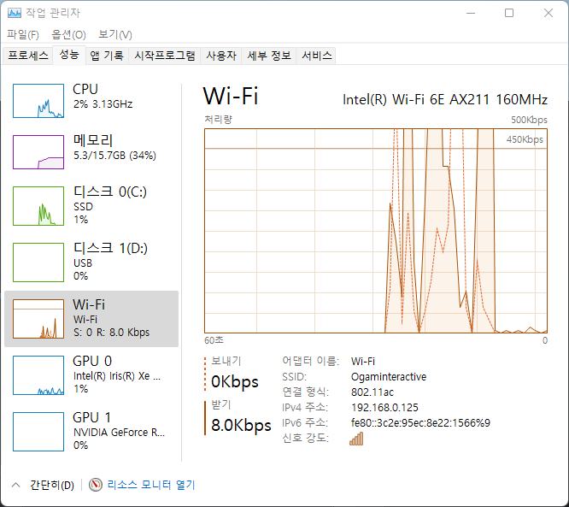Image resolution: width=569 pixels, height=507 pixels.
Task: Click the Wi-Fi signal strength bars icon
Action: coord(356,439)
